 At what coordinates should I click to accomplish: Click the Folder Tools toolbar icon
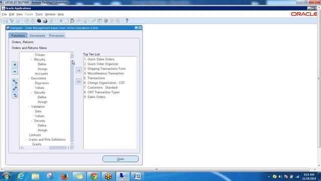click(x=118, y=21)
